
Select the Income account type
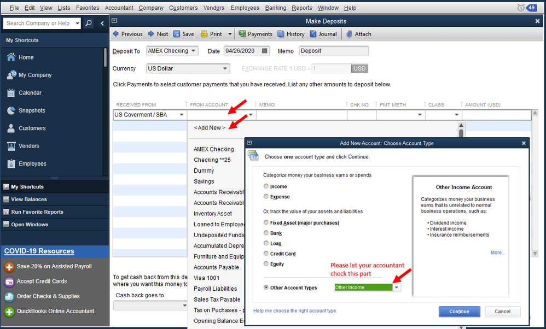[x=266, y=186]
